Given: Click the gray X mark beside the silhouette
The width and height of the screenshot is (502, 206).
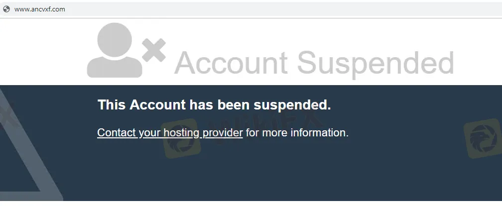Looking at the screenshot, I should (154, 50).
